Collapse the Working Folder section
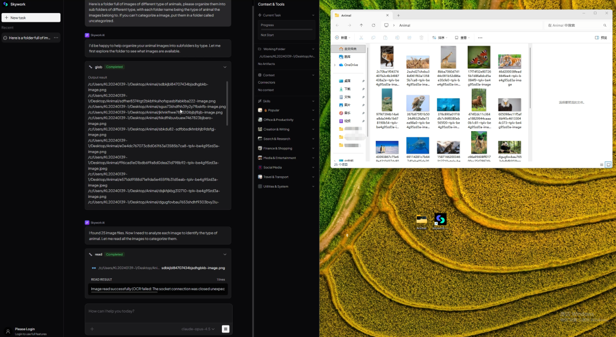Screen dimensions: 616x337 (313, 49)
